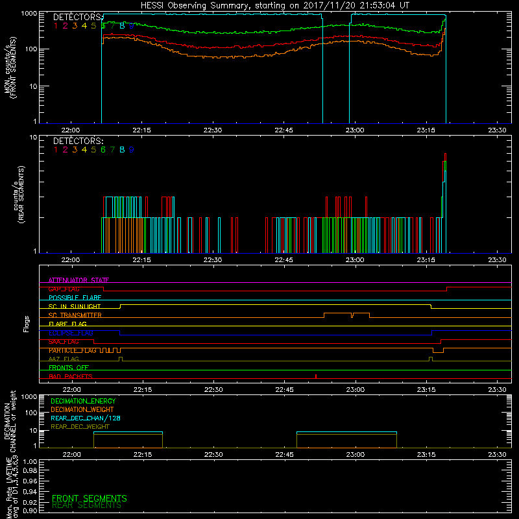Click DETECTORS: label in rear segments plot
Screen dimensions: 519x519
tap(78, 141)
